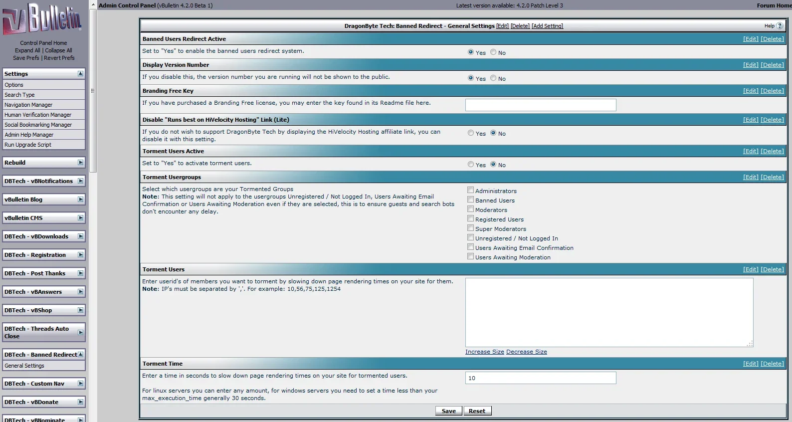Set Banned Users Redirect Active to No
The image size is (792, 422).
(493, 52)
